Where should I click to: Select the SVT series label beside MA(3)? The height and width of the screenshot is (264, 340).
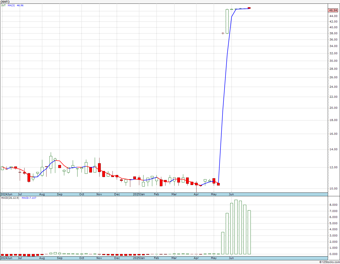click(3, 5)
